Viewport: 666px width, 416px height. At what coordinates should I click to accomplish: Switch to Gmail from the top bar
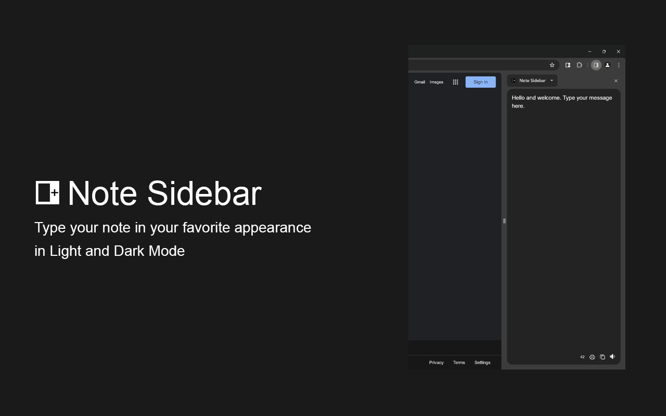tap(419, 82)
